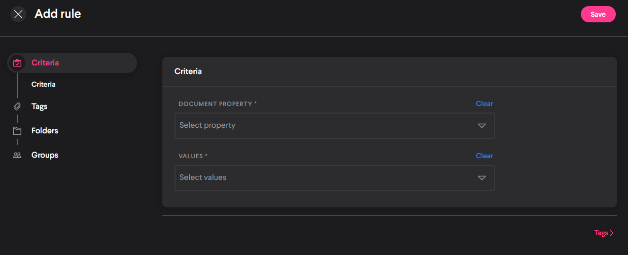
Task: Save the new rule
Action: click(598, 14)
